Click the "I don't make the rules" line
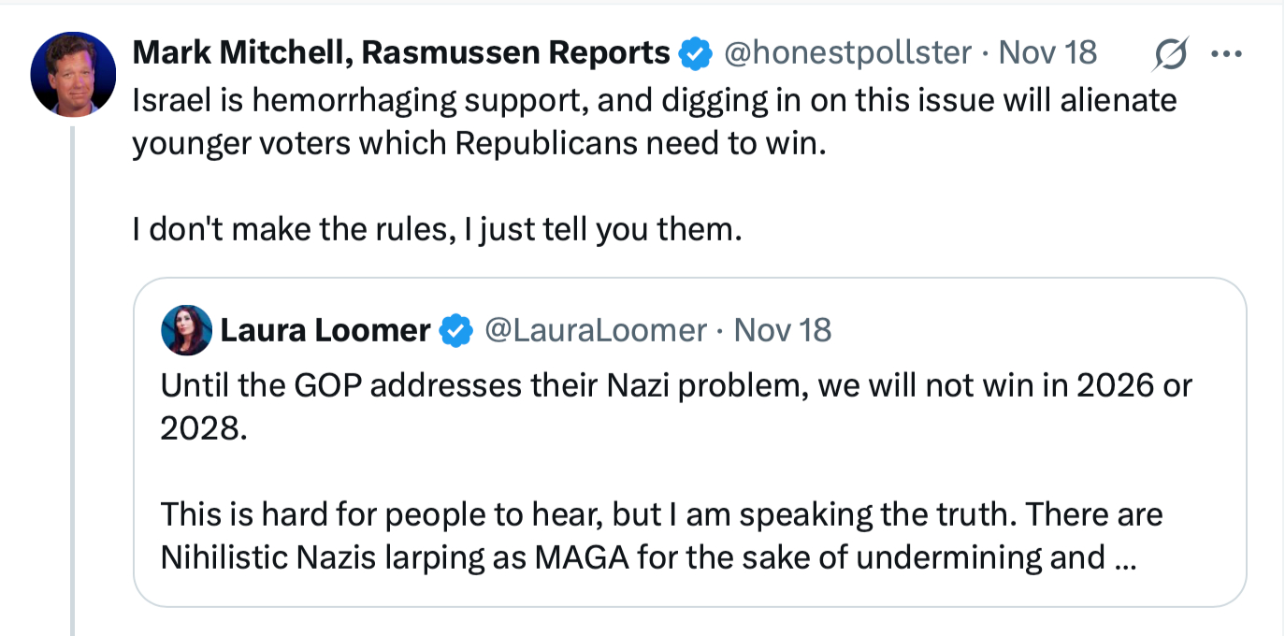The image size is (1285, 636). point(437,230)
